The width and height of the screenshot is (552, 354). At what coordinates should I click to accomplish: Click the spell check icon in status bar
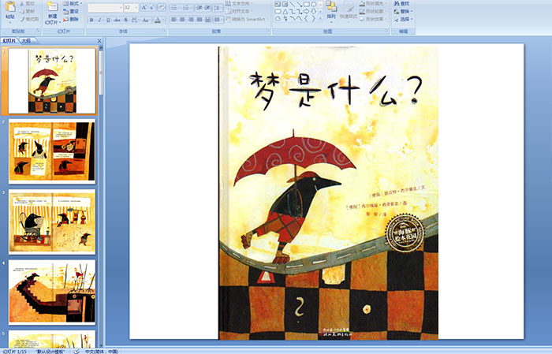click(76, 351)
